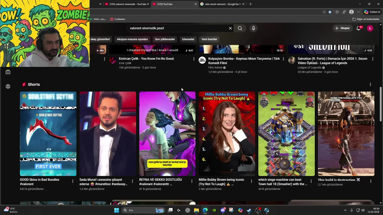Open a new browser tab
This screenshot has width=383, height=215.
point(250,4)
